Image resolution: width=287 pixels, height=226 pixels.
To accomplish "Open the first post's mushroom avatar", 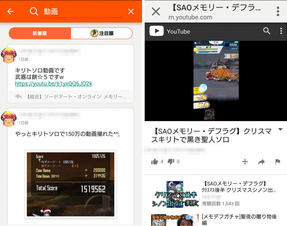I will click(x=8, y=55).
